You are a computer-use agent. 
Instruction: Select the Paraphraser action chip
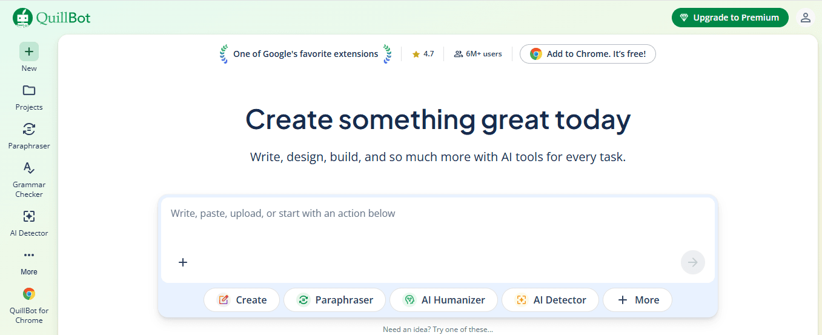tap(334, 300)
